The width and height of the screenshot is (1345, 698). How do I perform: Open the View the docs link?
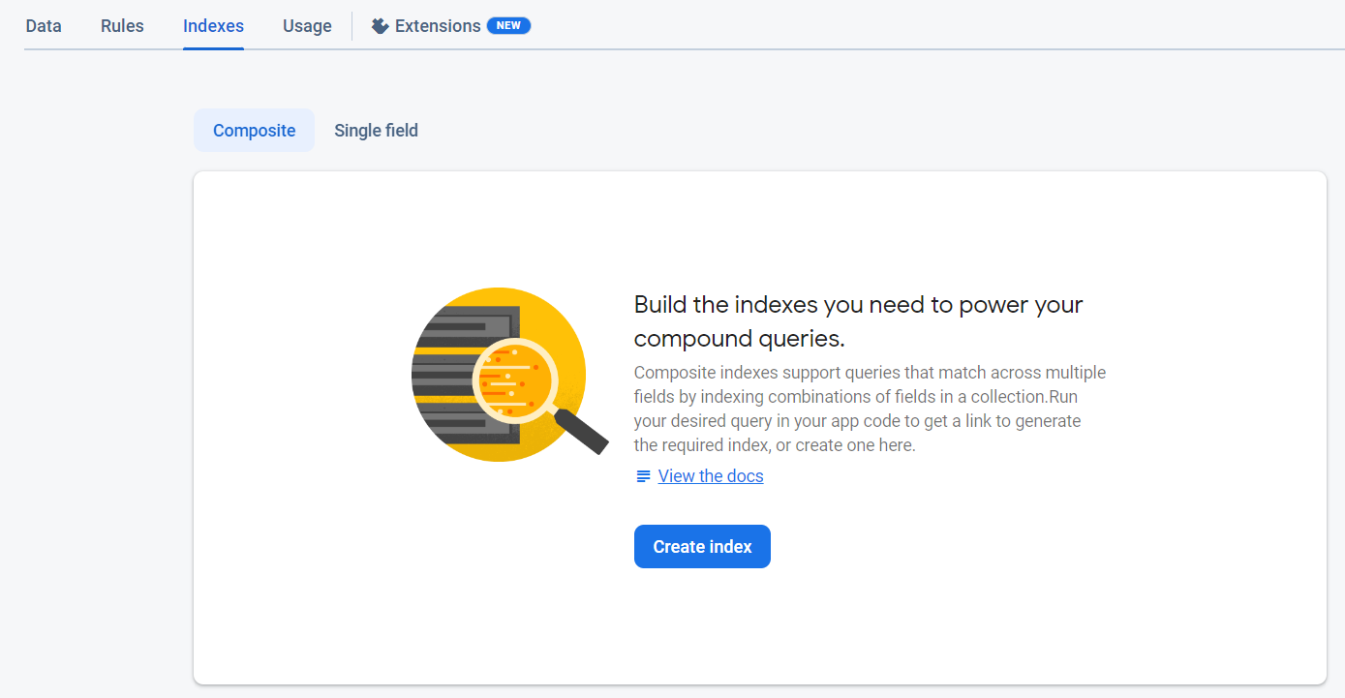tap(711, 476)
